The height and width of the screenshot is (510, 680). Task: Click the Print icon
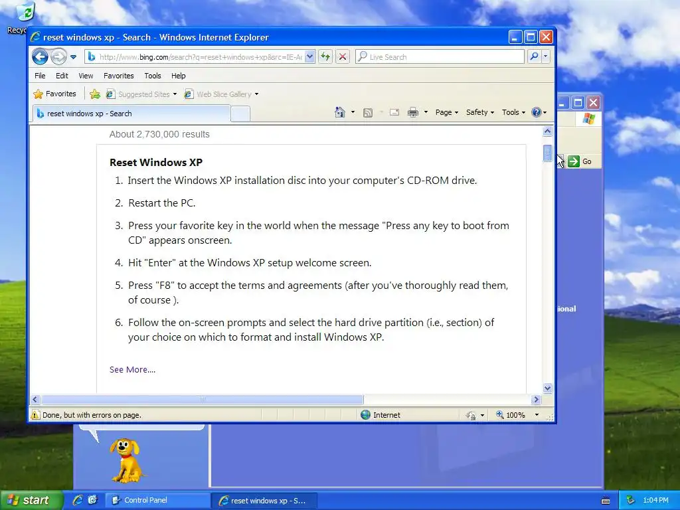[x=413, y=113]
